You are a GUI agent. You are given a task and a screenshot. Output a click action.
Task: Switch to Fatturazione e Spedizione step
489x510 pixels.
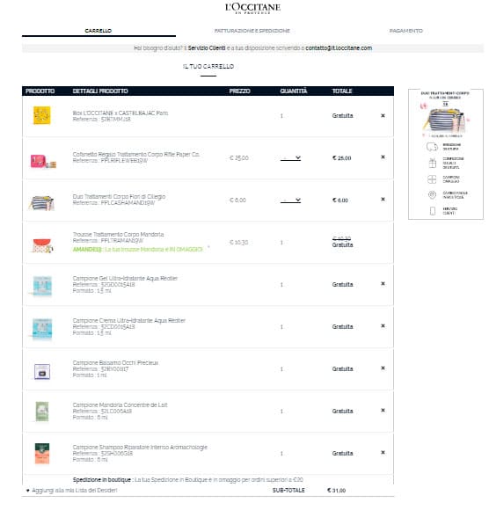(x=252, y=31)
